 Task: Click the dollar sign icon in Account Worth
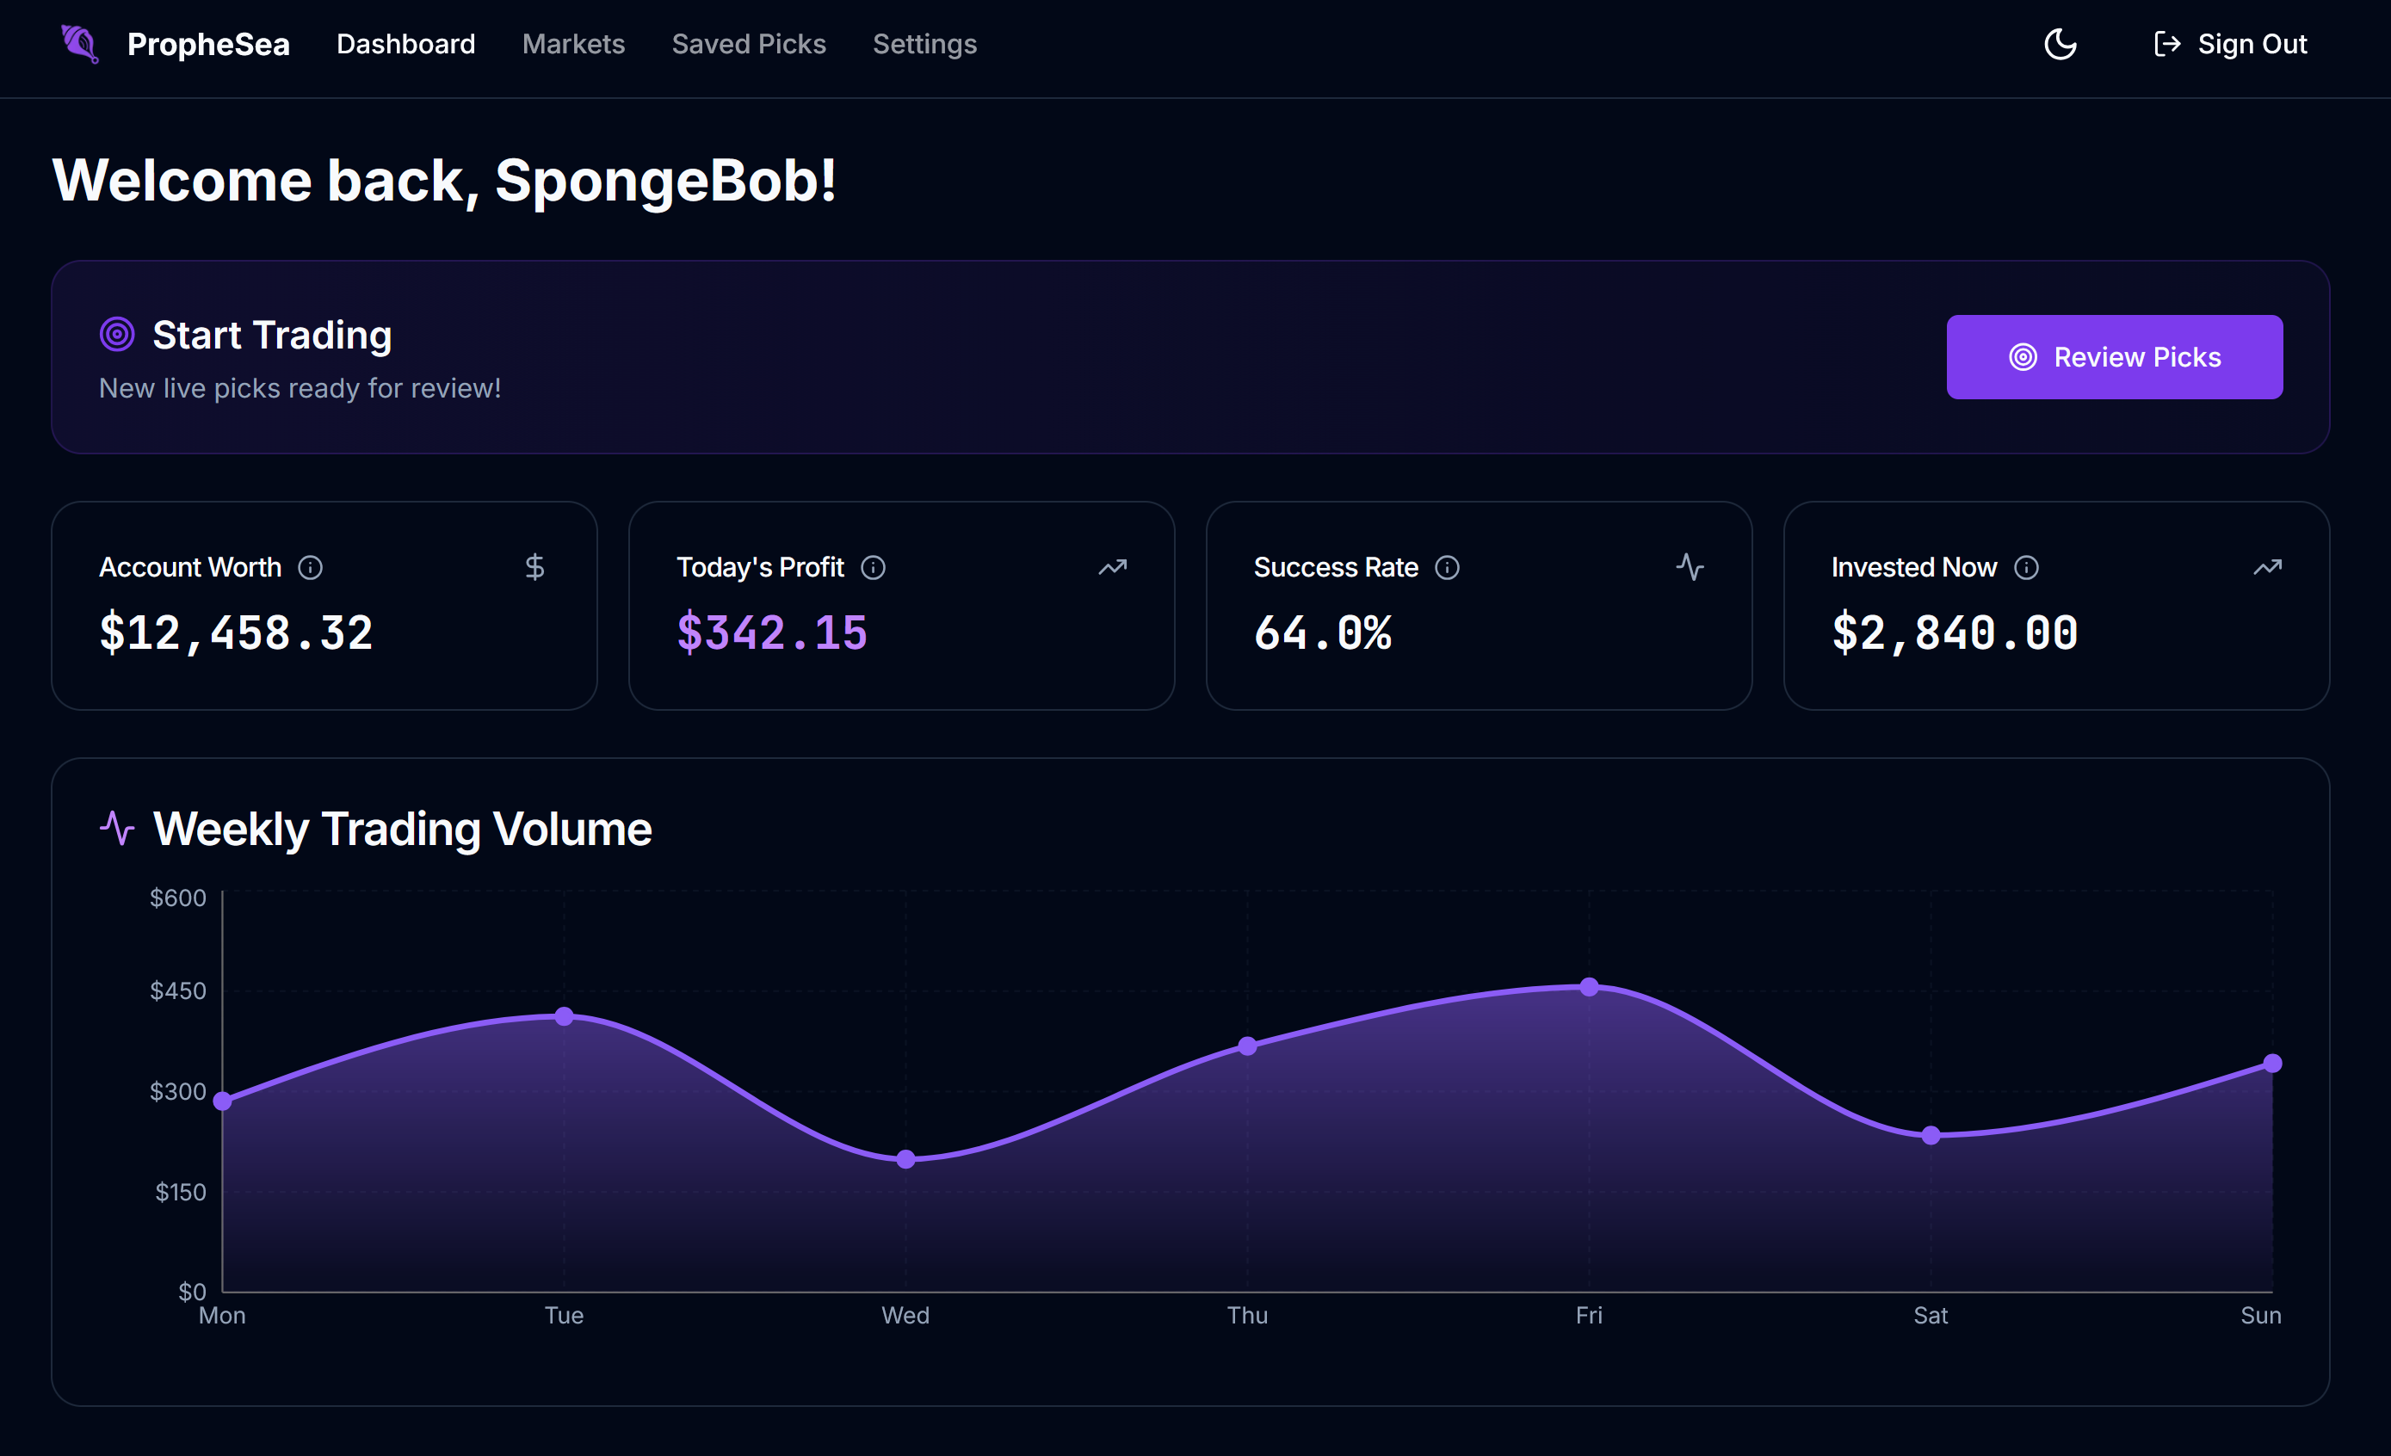pyautogui.click(x=534, y=567)
